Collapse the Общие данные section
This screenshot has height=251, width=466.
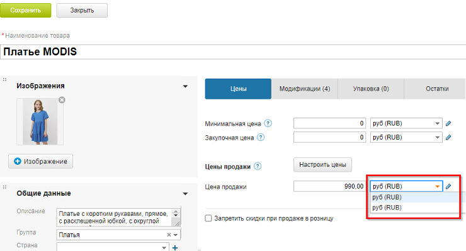coord(185,194)
